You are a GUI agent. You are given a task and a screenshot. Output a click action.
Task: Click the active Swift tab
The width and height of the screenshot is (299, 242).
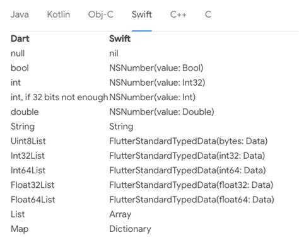pyautogui.click(x=142, y=14)
